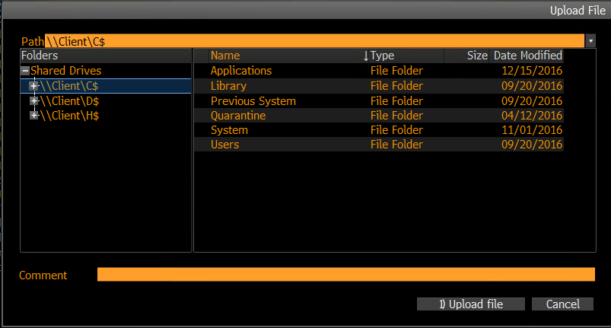Click into the Comment field

[345, 275]
